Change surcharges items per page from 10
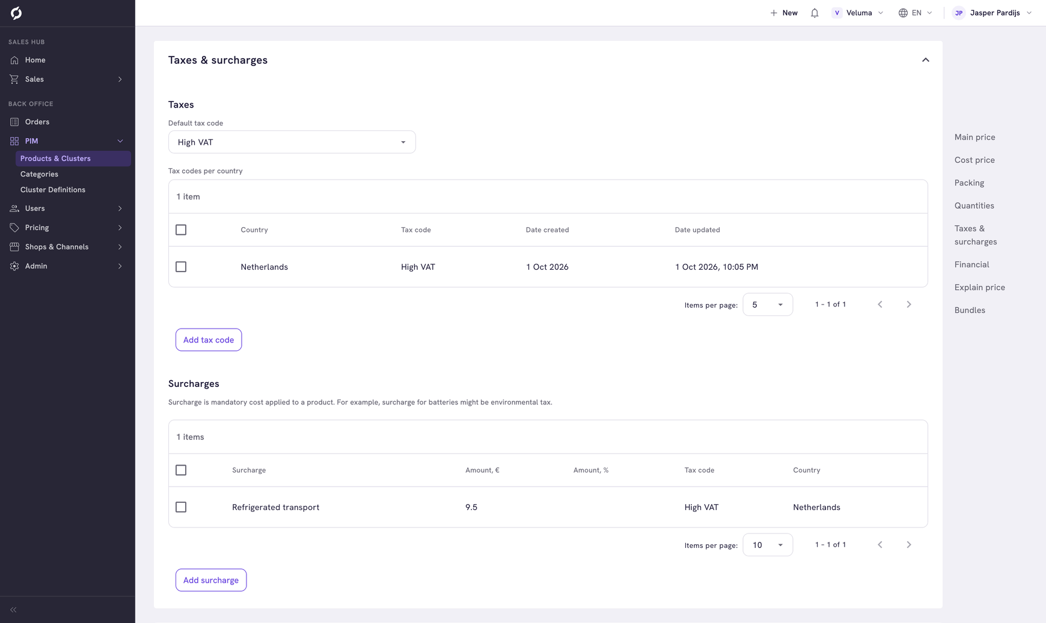1046x623 pixels. point(768,545)
